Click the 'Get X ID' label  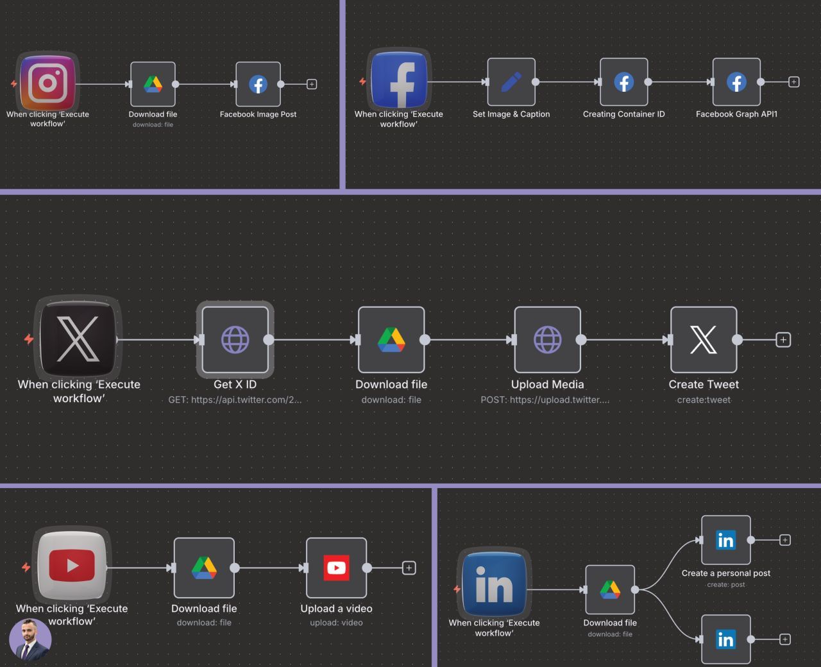point(235,385)
